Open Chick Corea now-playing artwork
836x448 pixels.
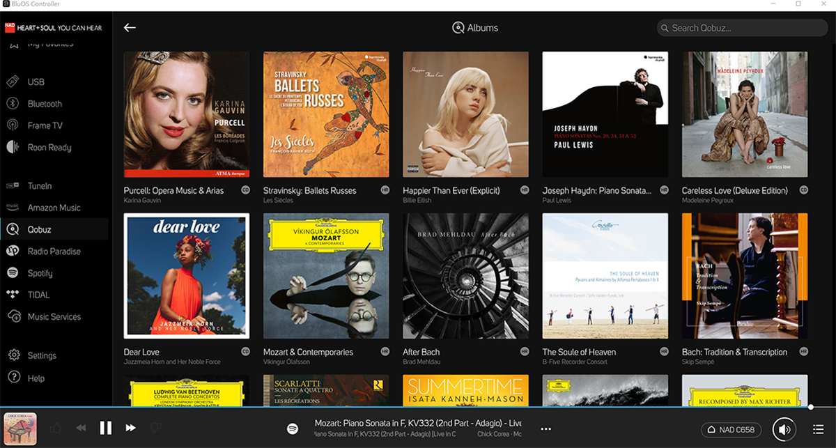tap(20, 428)
